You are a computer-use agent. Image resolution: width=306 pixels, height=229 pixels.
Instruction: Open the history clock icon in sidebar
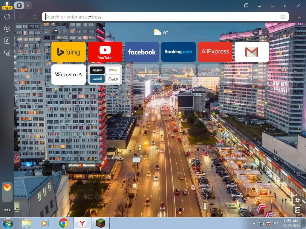[x=7, y=17]
